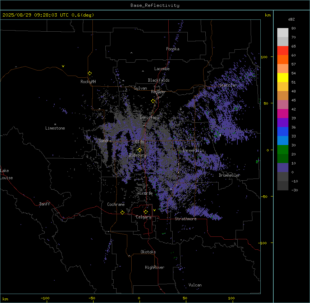This screenshot has width=310, height=303.
Task: Click the Banff label on the map
Action: (x=45, y=204)
